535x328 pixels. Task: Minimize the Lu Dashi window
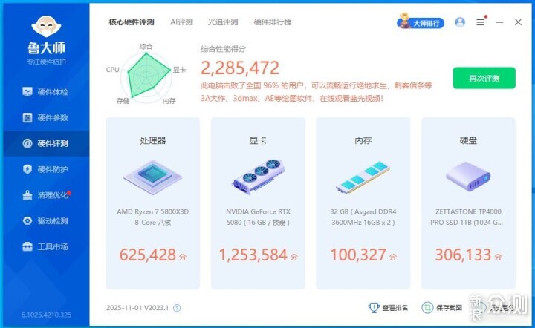tap(499, 22)
